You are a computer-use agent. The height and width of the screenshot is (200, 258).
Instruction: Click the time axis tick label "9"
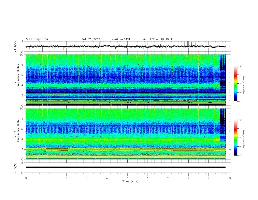tap(208, 178)
